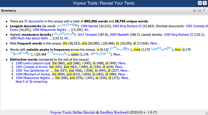The width and height of the screenshot is (208, 115).
Task: Show more words for Midsummer Night's row
Action: tap(126, 78)
